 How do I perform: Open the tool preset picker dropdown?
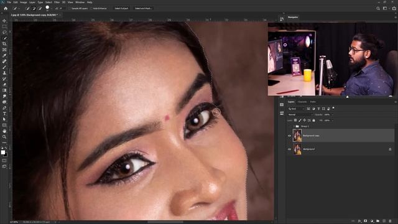coord(19,8)
